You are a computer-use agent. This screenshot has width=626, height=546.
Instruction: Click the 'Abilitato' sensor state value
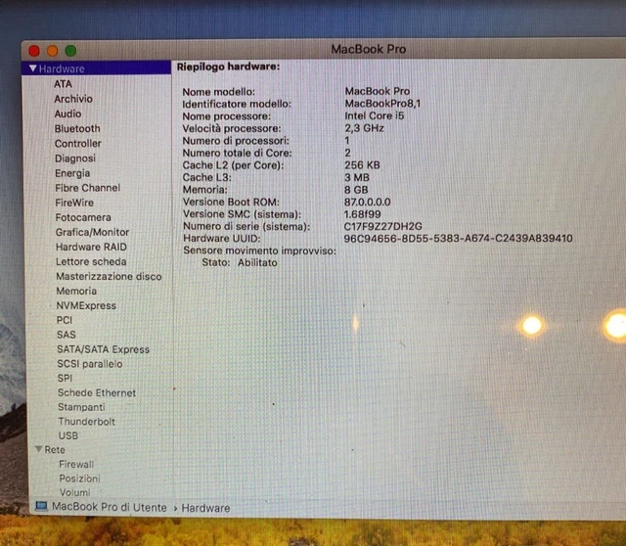pyautogui.click(x=257, y=263)
